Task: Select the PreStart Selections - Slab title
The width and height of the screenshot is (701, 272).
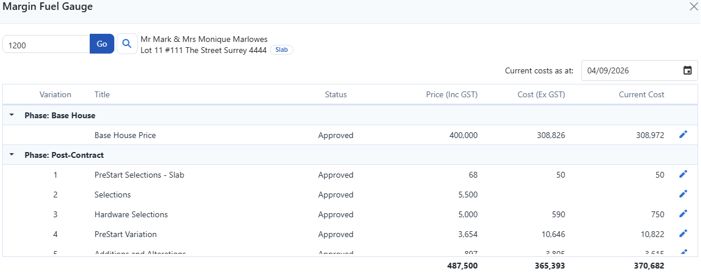Action: (x=139, y=175)
